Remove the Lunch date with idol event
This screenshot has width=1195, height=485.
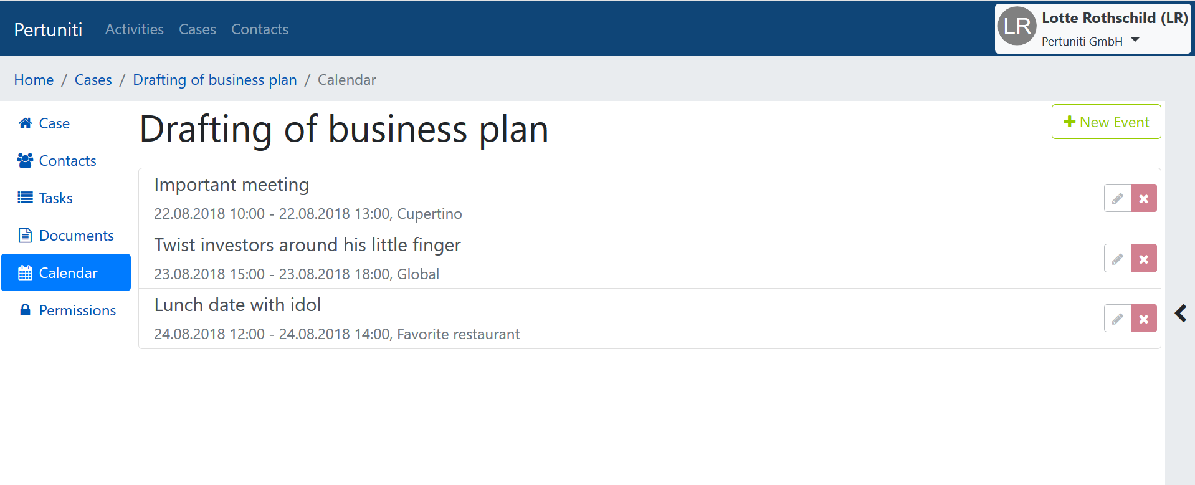pyautogui.click(x=1144, y=319)
